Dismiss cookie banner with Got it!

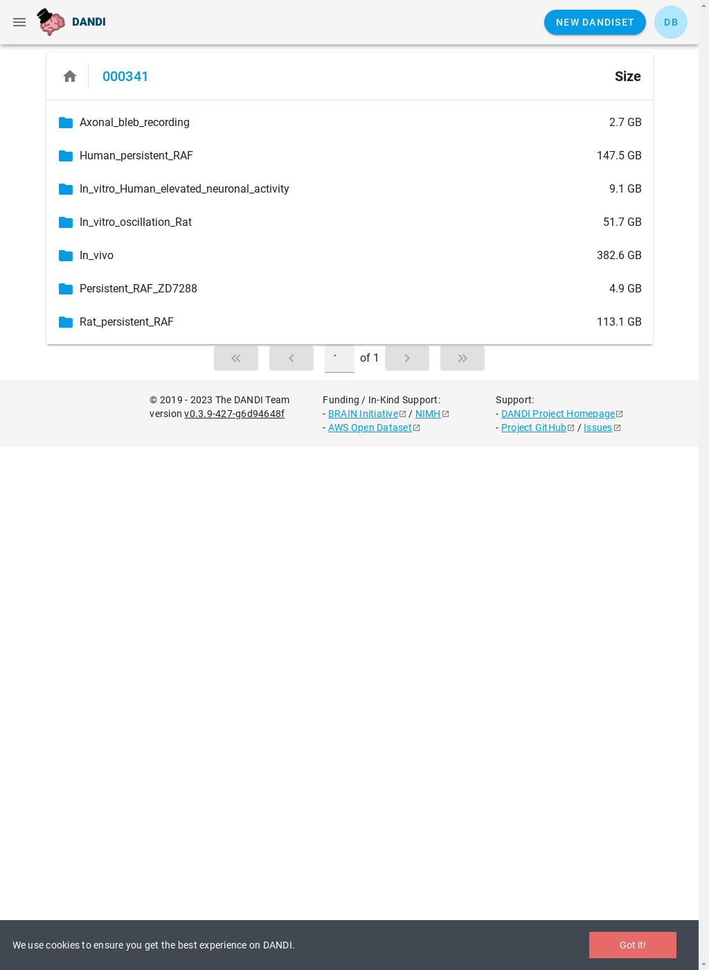[633, 945]
